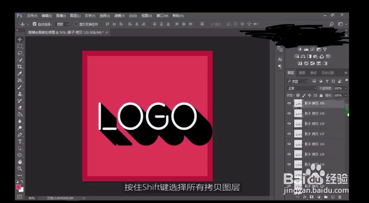Screen dimensions: 369x203
Task: Select the Zoom tool
Action: tap(20, 168)
